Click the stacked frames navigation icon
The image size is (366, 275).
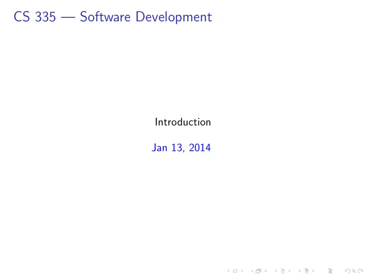pyautogui.click(x=258, y=271)
